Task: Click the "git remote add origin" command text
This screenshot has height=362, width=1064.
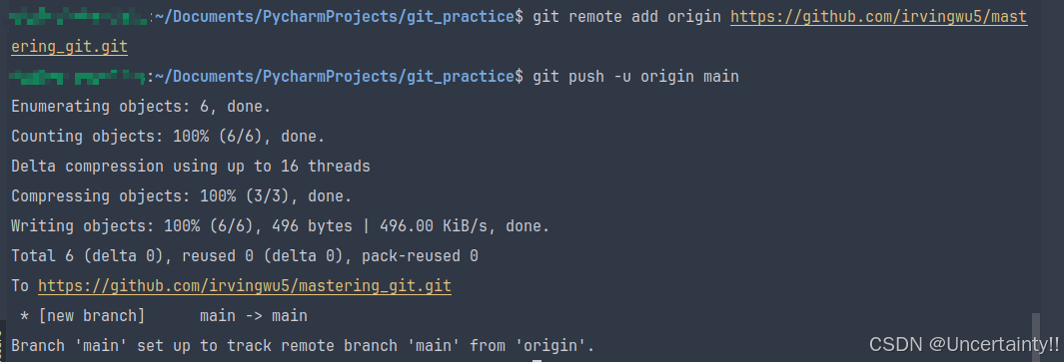Action: [x=627, y=16]
